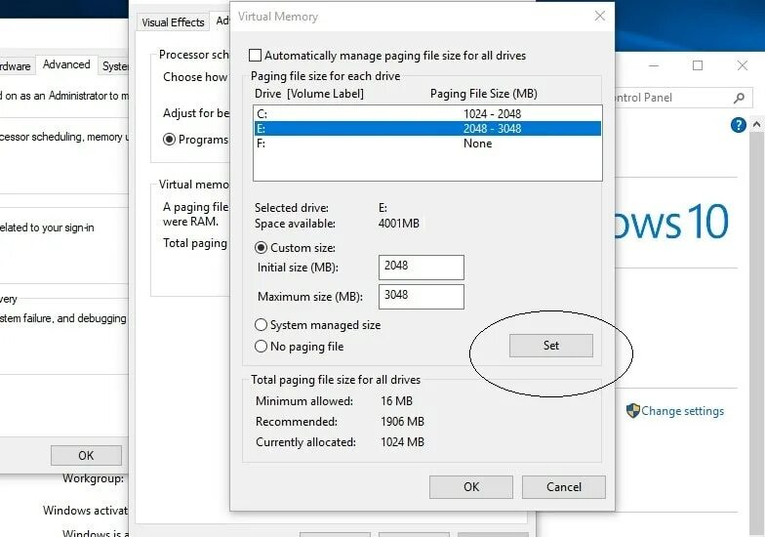
Task: Confirm Virtual Memory dialog with OK
Action: [x=470, y=486]
